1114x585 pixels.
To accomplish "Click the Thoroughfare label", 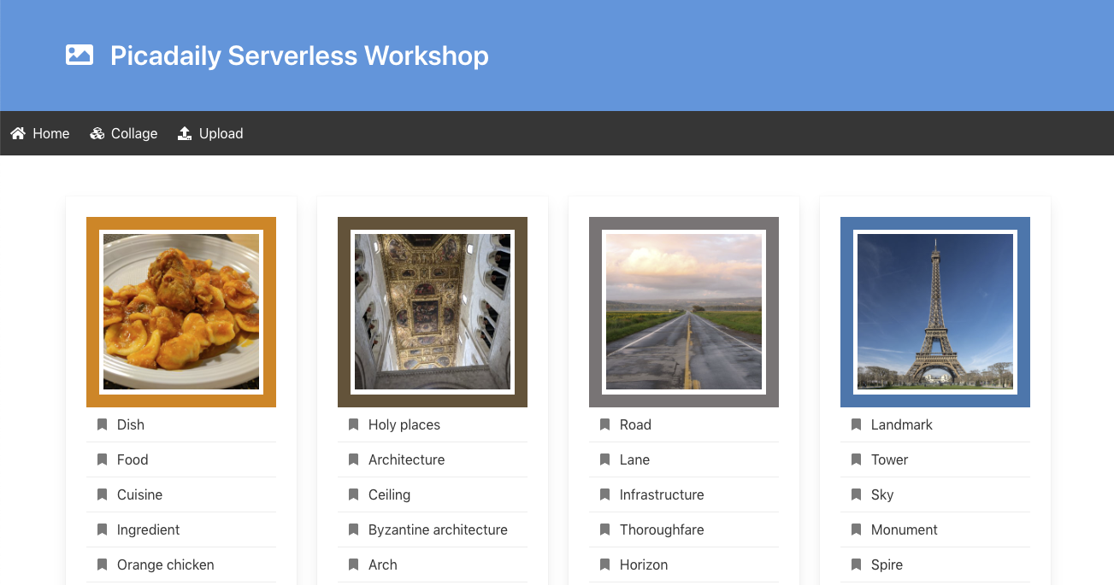I will (x=662, y=529).
